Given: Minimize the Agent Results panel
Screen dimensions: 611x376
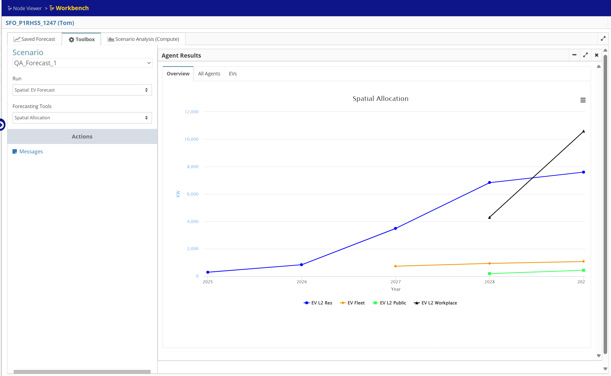Looking at the screenshot, I should [x=574, y=55].
